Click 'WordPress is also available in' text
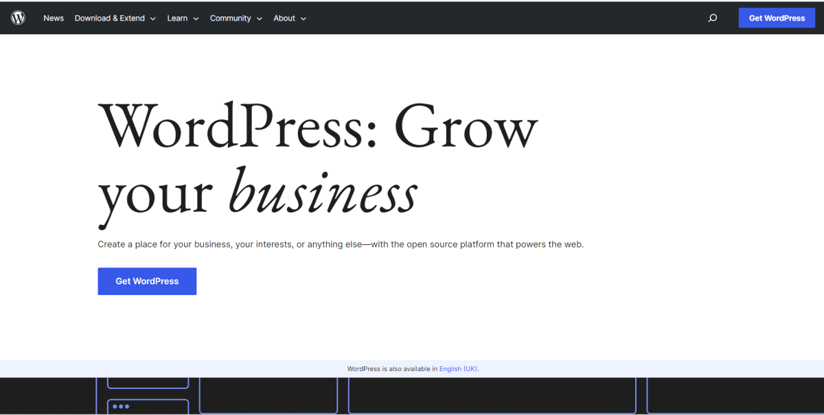Screen dimensions: 824x415 click(392, 369)
